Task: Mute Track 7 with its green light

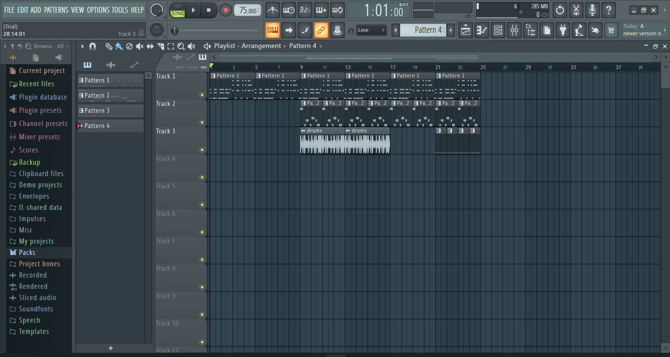Action: [202, 259]
